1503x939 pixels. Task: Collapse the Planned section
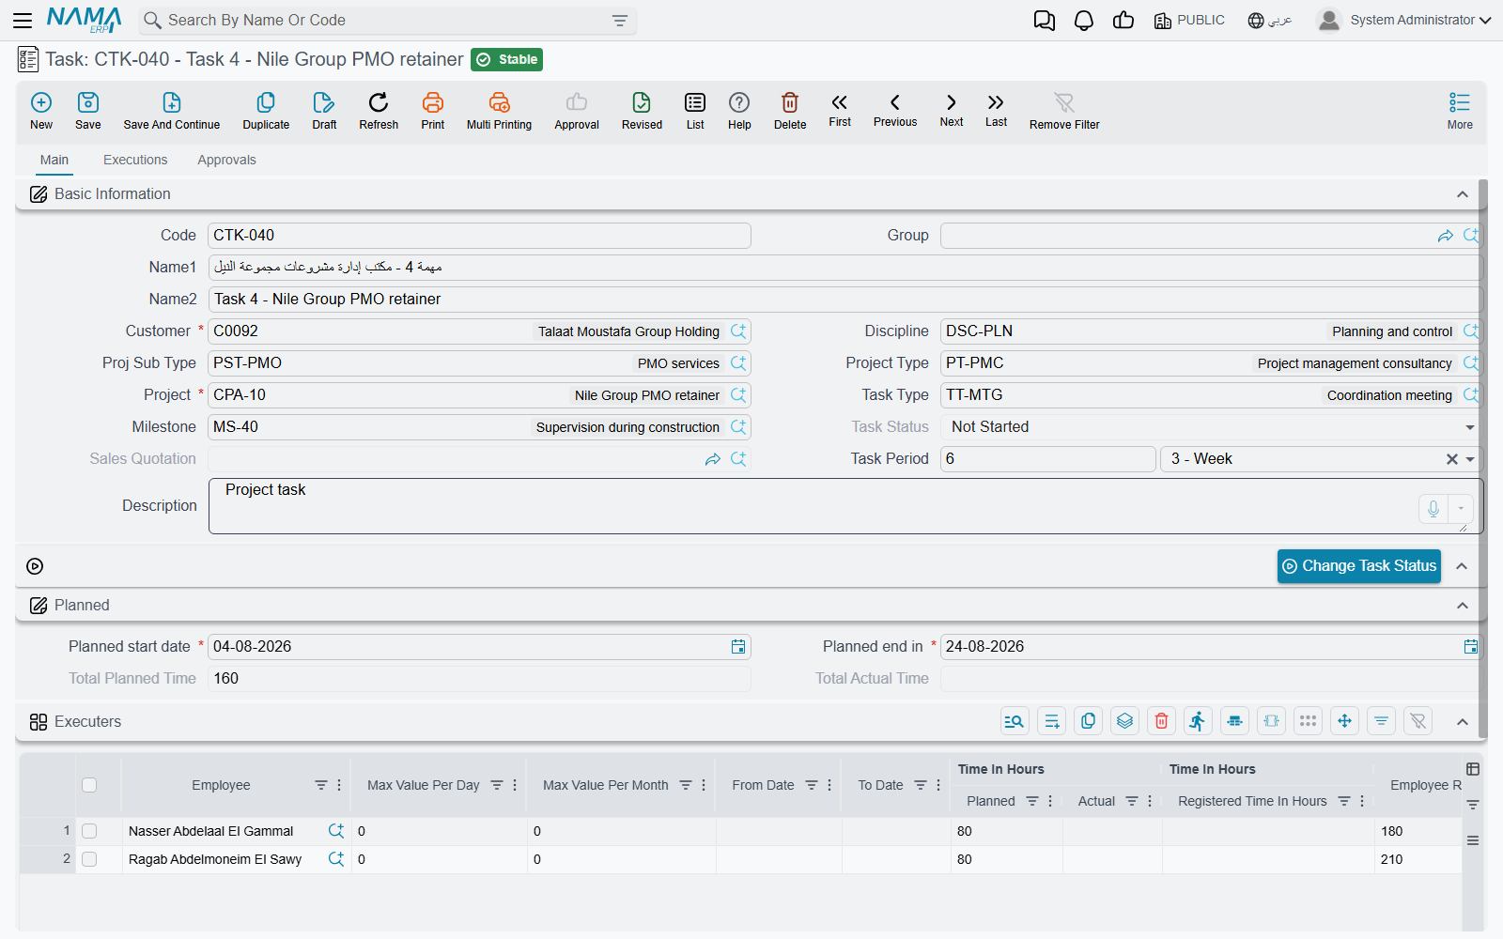coord(1463,606)
